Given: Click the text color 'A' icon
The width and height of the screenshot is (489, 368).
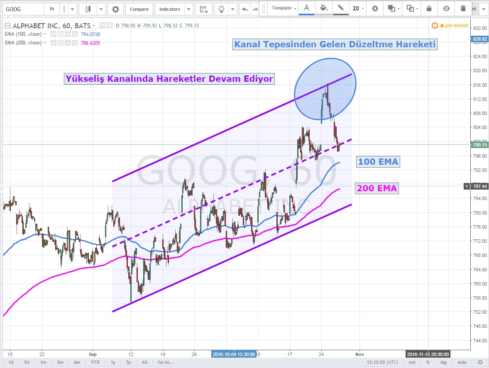Looking at the screenshot, I should click(306, 8).
